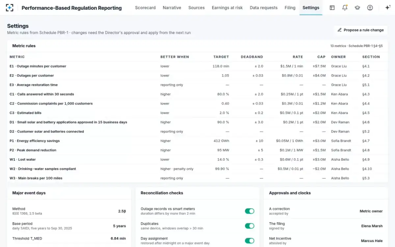Click the 412 GWh target value
The height and width of the screenshot is (247, 395).
click(x=221, y=141)
